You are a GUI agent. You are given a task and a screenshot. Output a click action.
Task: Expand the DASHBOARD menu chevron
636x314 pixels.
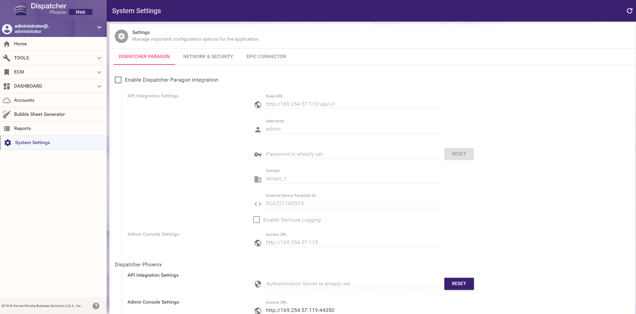[x=99, y=86]
